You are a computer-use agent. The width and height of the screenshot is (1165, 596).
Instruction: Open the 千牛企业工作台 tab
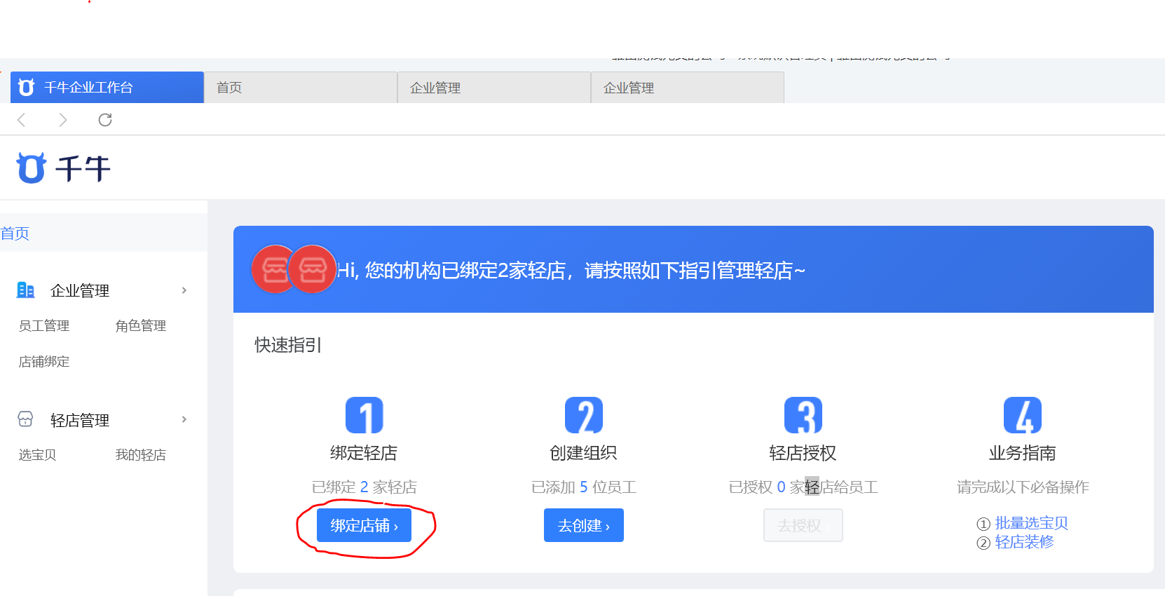pos(107,88)
